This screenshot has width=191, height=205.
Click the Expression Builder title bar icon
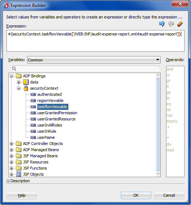point(6,5)
